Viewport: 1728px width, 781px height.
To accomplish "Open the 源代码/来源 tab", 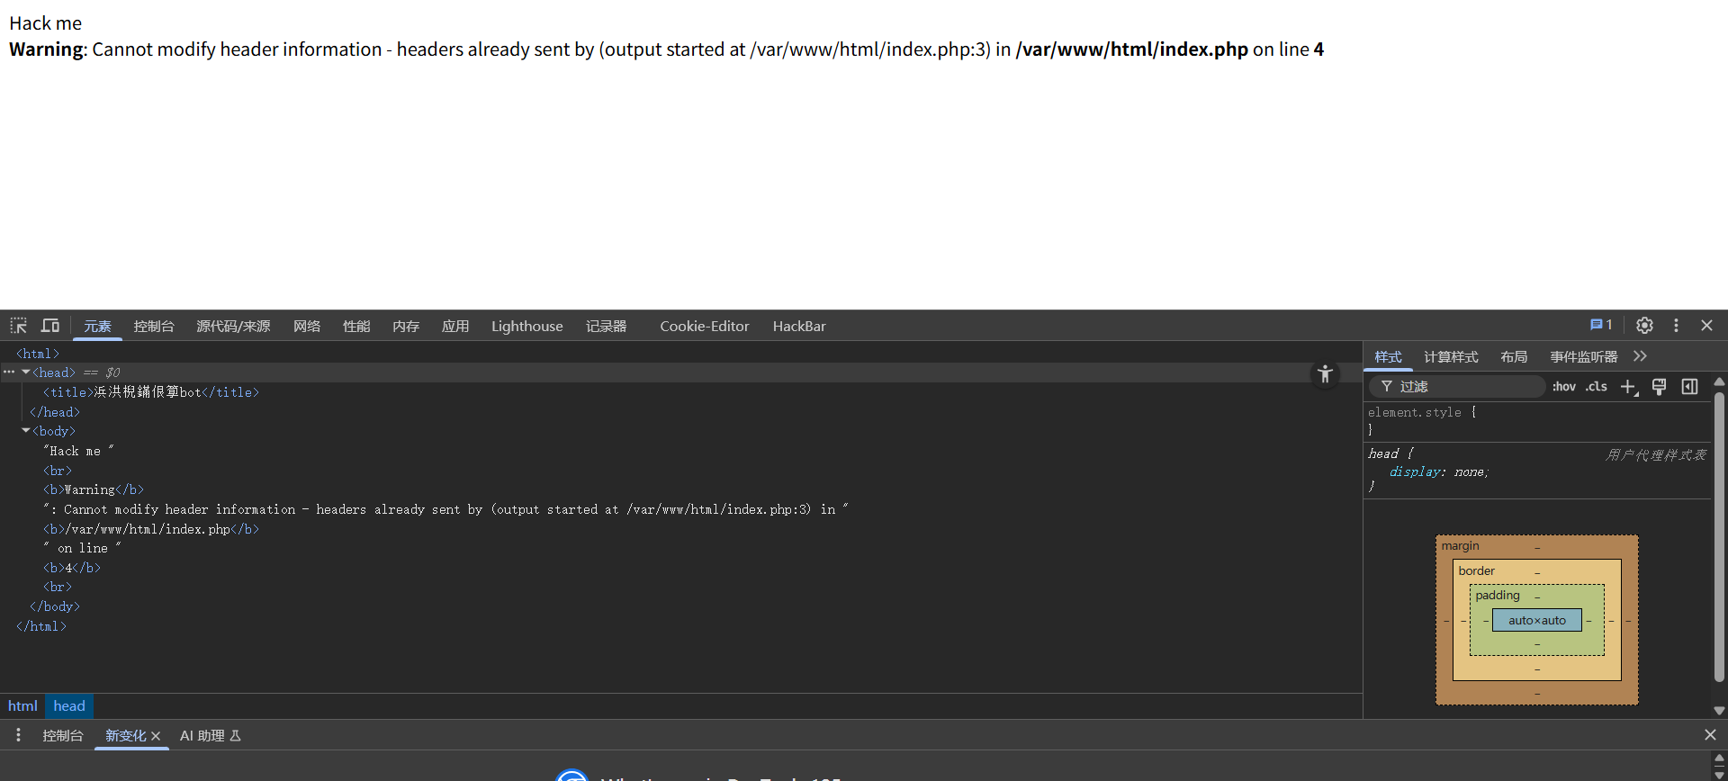I will click(233, 326).
